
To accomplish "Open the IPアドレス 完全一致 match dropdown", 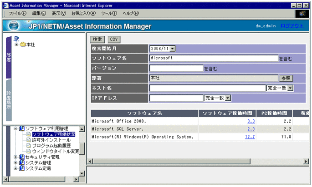I will (x=228, y=98).
